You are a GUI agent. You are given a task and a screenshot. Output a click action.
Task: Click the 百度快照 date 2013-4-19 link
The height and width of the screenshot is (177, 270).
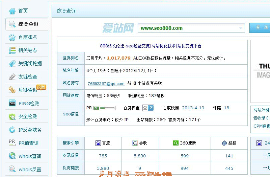(193, 108)
